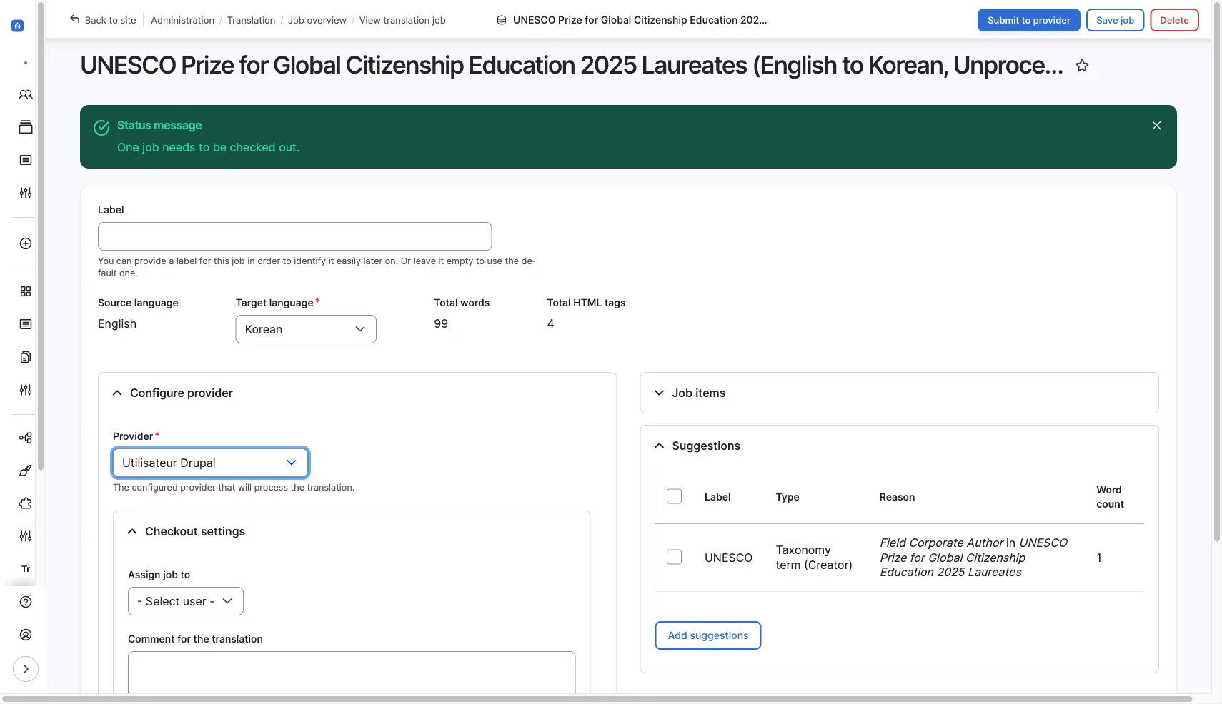Image resolution: width=1222 pixels, height=704 pixels.
Task: Open the Extend puzzle-piece icon
Action: pos(26,503)
